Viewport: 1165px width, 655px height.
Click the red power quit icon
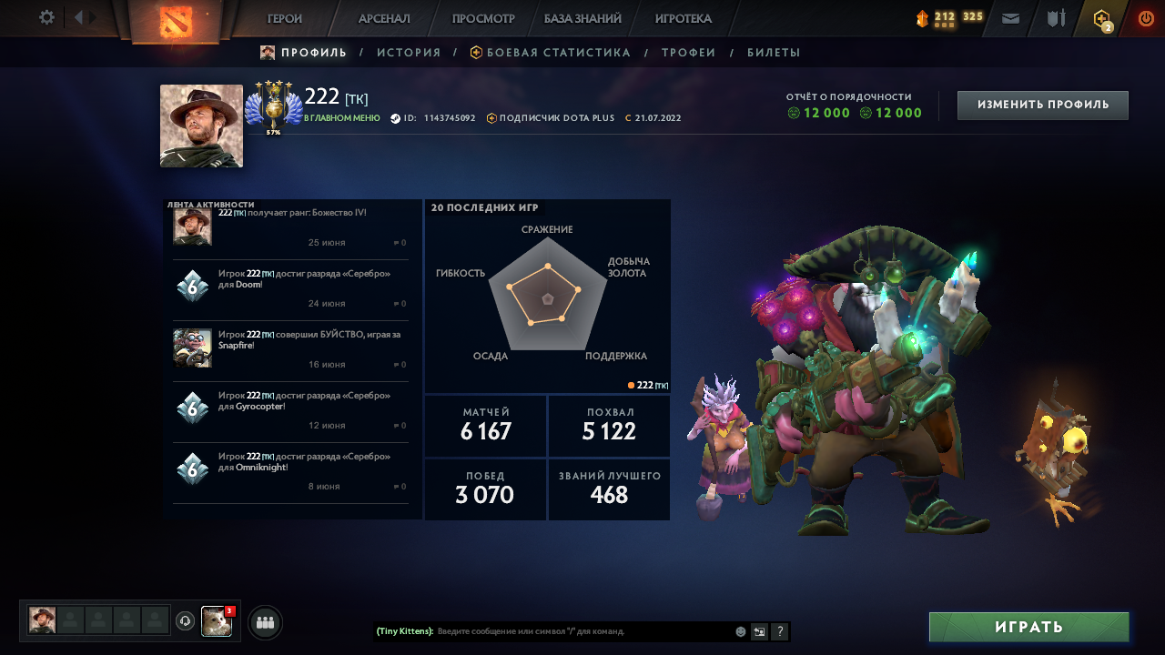click(1146, 18)
